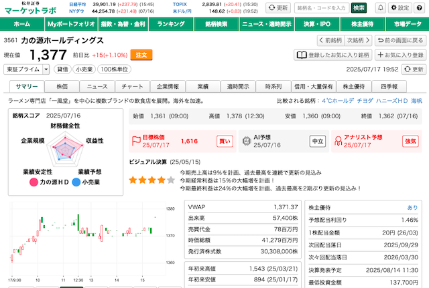Switch to the 企業情報 tab

[x=168, y=87]
